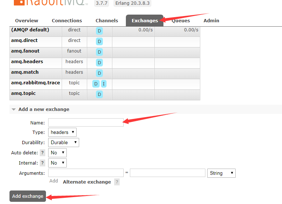Click the D badge in amq.headers row
The height and width of the screenshot is (204, 282).
pyautogui.click(x=99, y=63)
